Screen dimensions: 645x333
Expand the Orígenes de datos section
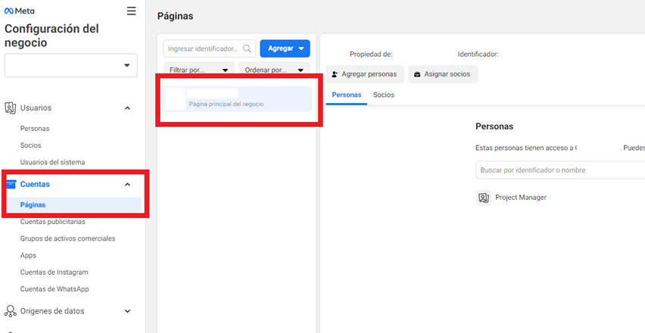click(127, 311)
